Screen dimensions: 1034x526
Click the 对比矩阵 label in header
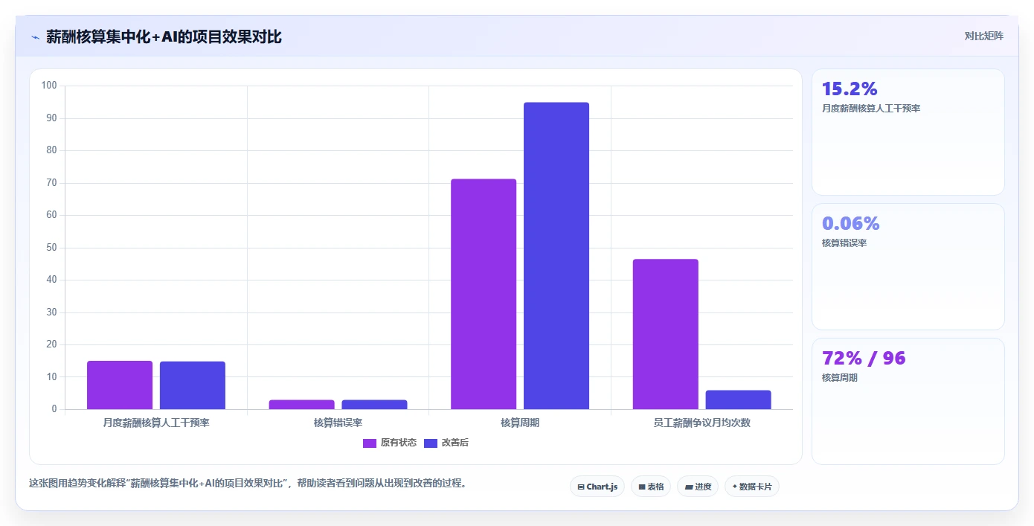[983, 36]
